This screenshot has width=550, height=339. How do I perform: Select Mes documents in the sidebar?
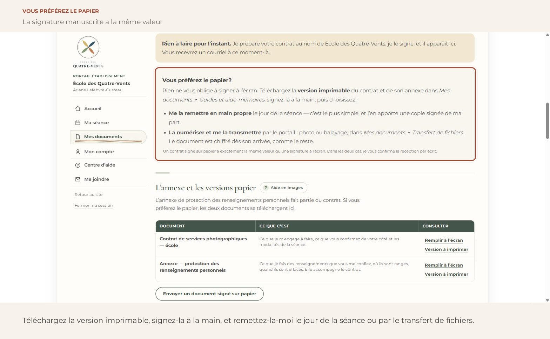click(108, 137)
